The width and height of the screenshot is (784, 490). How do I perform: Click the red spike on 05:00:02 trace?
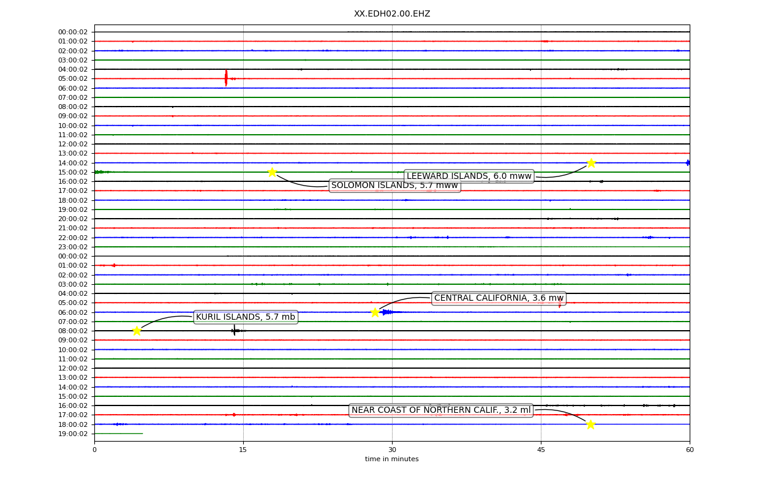pos(226,78)
